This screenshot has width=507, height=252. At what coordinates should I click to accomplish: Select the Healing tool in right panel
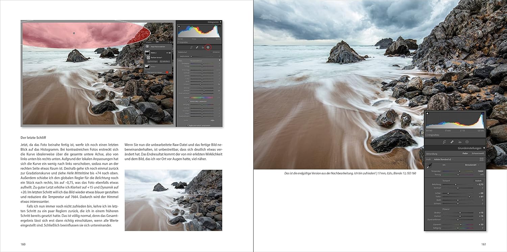click(x=452, y=142)
